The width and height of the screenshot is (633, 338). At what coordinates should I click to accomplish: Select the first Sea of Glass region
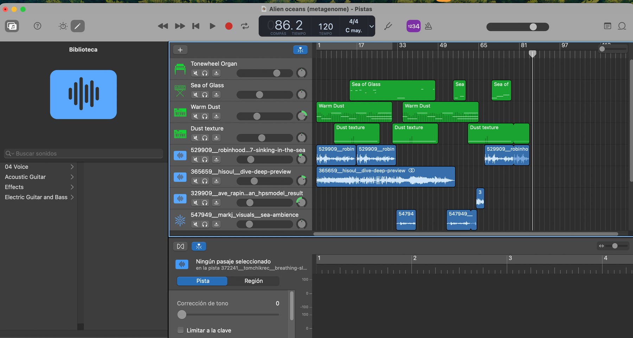392,90
